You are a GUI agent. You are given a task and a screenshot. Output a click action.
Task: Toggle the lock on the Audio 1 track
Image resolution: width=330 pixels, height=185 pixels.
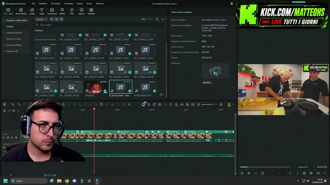4,147
